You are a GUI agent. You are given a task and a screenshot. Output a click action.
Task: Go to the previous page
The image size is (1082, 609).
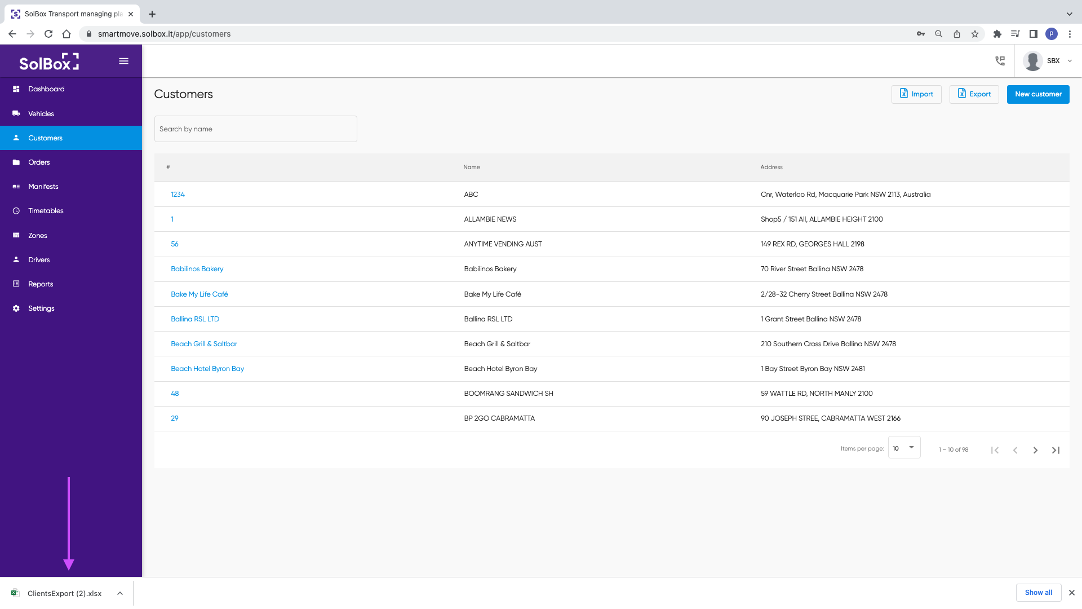point(1015,450)
